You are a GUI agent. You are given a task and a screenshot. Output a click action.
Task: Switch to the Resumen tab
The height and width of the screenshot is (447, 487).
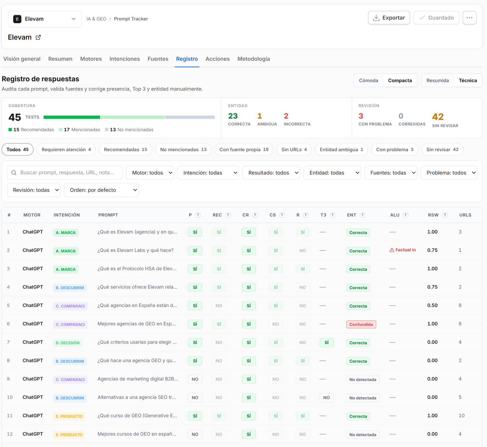pyautogui.click(x=60, y=59)
